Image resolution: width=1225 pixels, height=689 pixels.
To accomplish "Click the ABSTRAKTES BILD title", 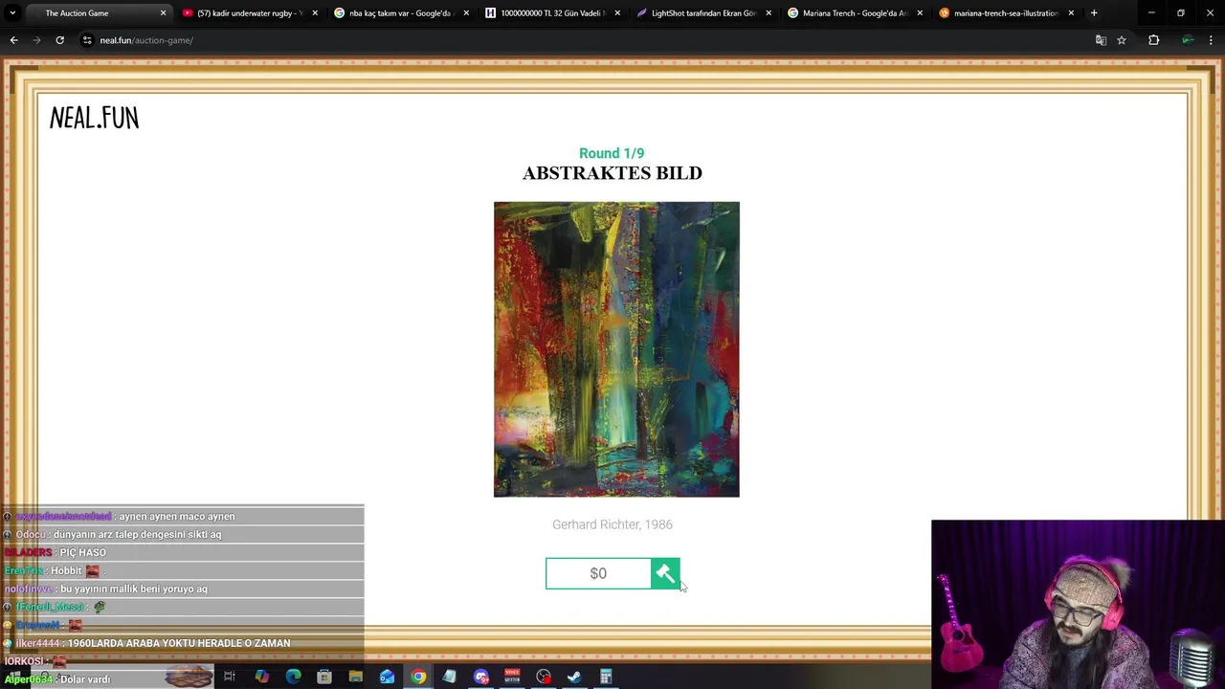I will 612,173.
